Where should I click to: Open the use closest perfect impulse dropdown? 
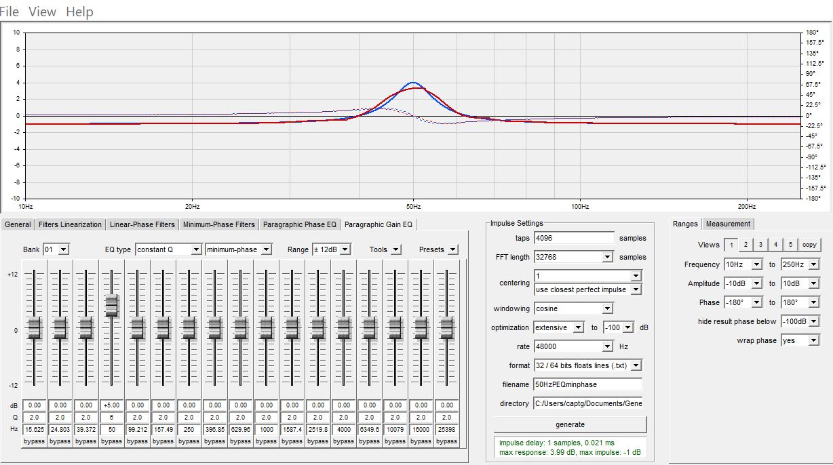(x=587, y=289)
